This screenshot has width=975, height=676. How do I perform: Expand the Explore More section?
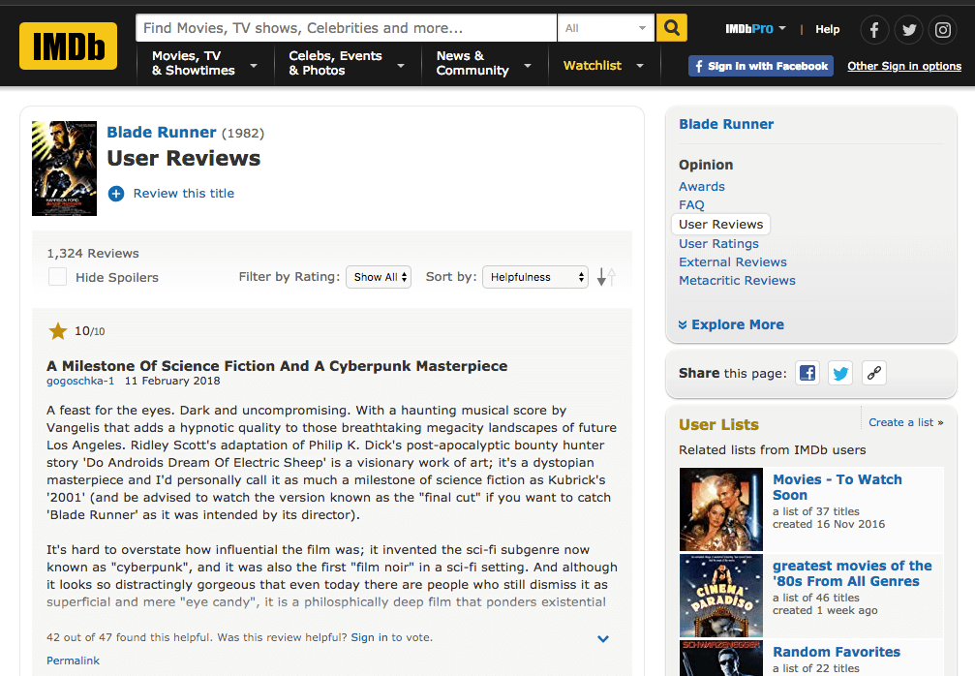pyautogui.click(x=731, y=324)
